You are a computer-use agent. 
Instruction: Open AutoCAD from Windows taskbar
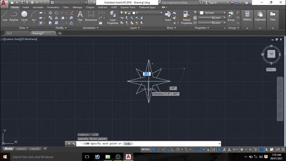tap(128, 157)
